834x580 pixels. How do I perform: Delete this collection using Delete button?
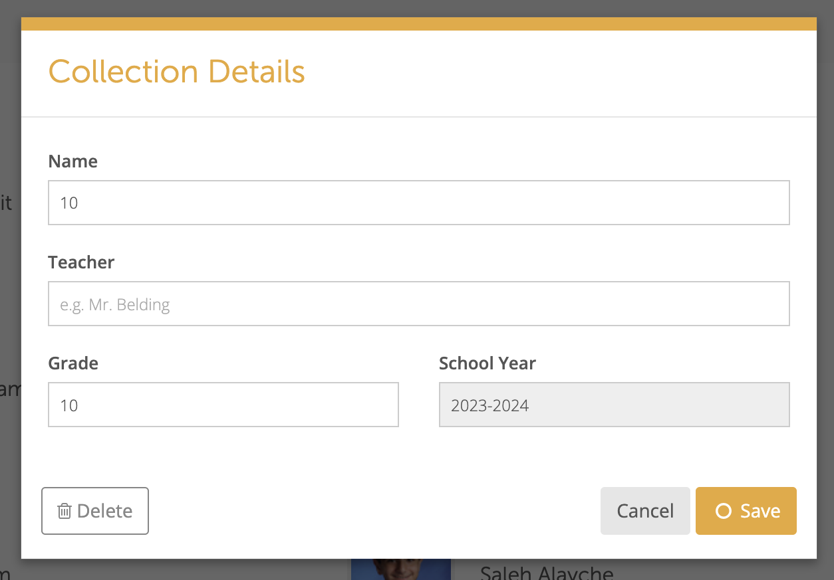95,511
